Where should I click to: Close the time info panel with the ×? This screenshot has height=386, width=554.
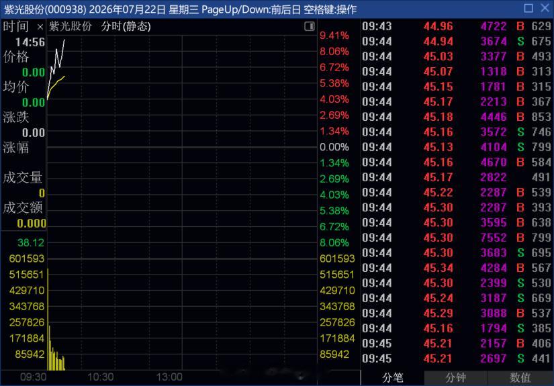[40, 27]
